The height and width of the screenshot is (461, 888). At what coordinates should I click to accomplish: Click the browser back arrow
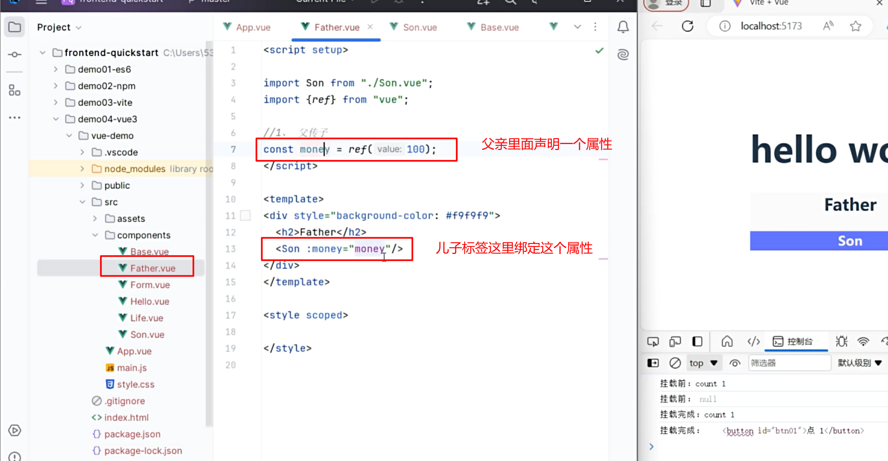[x=657, y=26]
